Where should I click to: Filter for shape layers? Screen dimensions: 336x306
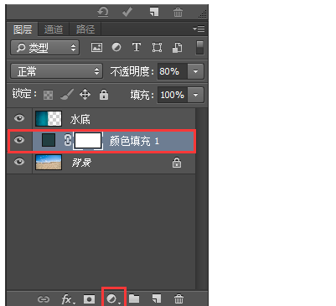(157, 47)
